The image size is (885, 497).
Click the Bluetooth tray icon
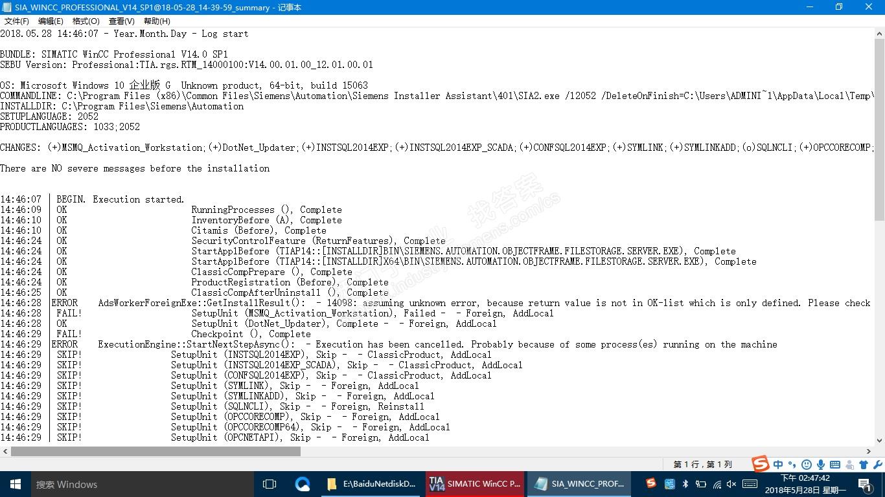point(685,483)
